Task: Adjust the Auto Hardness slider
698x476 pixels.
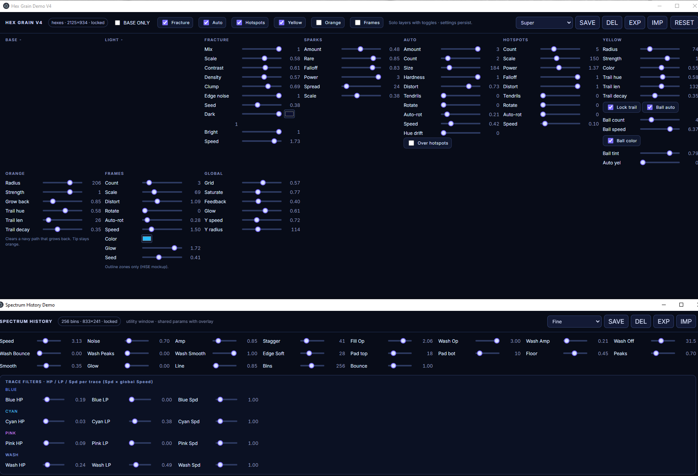Action: 461,77
